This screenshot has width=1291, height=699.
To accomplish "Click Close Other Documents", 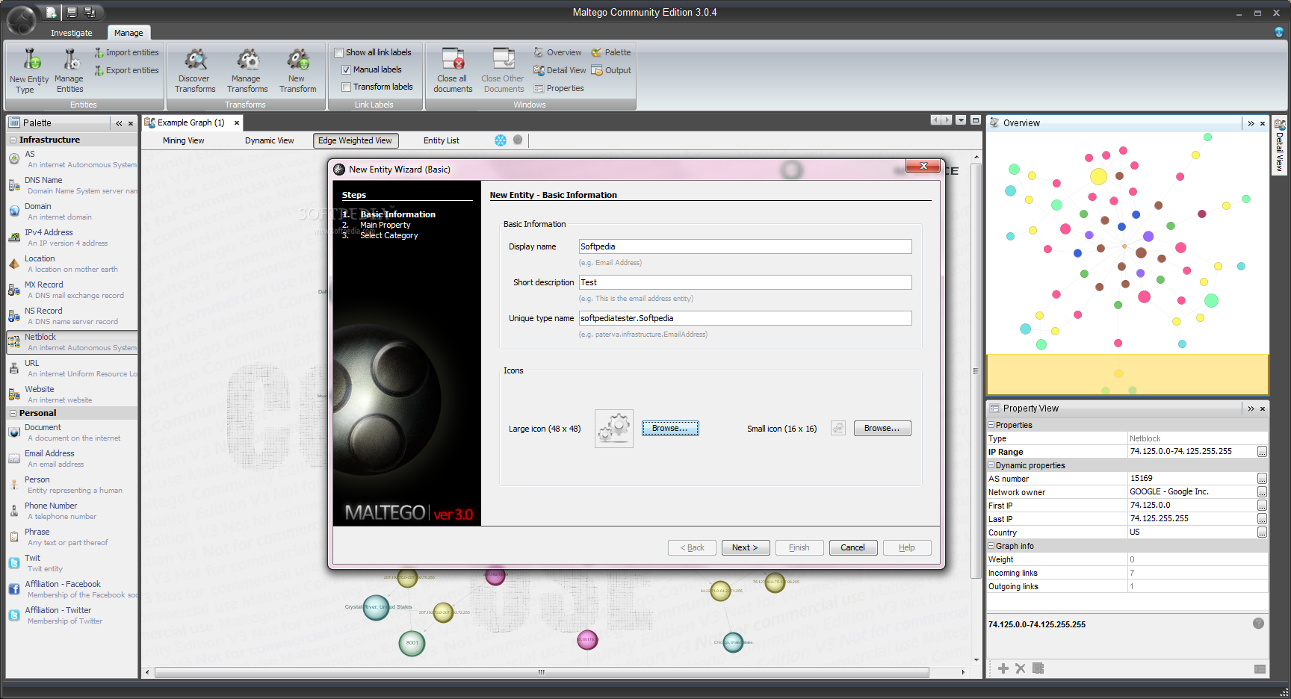I will click(x=504, y=70).
